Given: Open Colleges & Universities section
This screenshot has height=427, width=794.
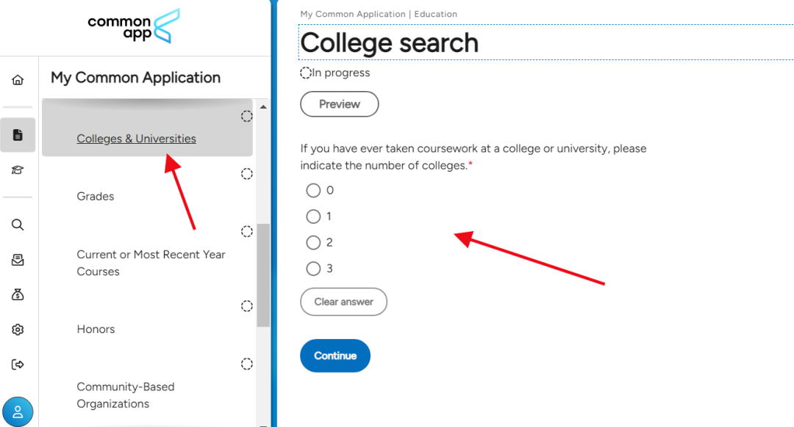Looking at the screenshot, I should coord(136,139).
